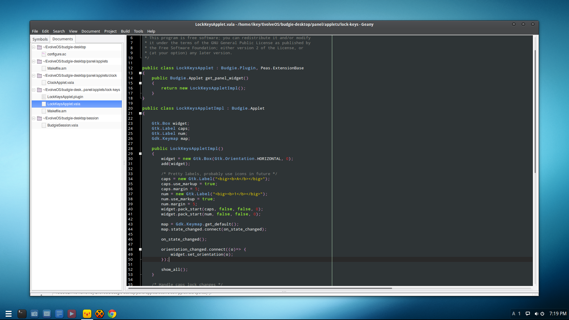Viewport: 569px width, 320px height.
Task: Click the LockKeysApplet.plugin file icon
Action: [44, 97]
